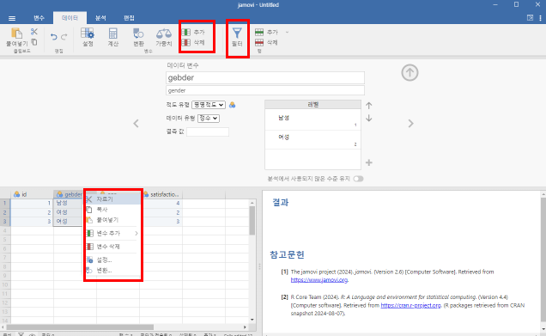Image resolution: width=546 pixels, height=336 pixels.
Task: Click the 가중치 weights scale icon
Action: coord(164,37)
